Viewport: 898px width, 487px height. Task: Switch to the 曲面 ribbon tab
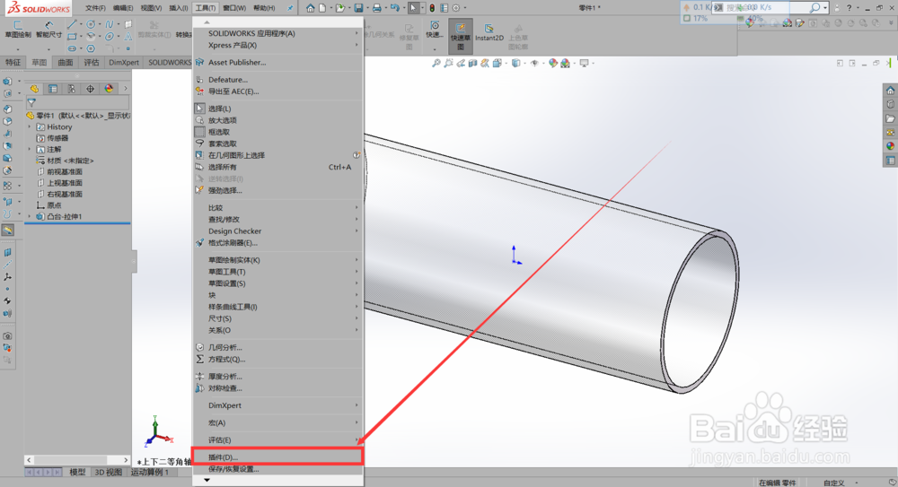click(x=65, y=63)
